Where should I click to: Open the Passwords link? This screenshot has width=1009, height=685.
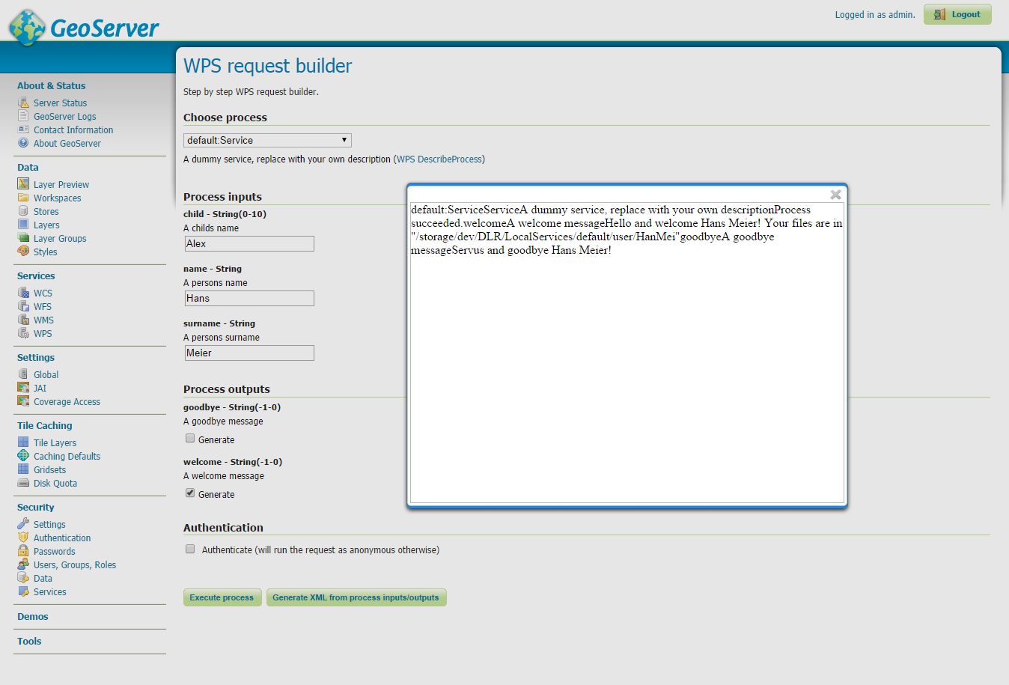[55, 552]
